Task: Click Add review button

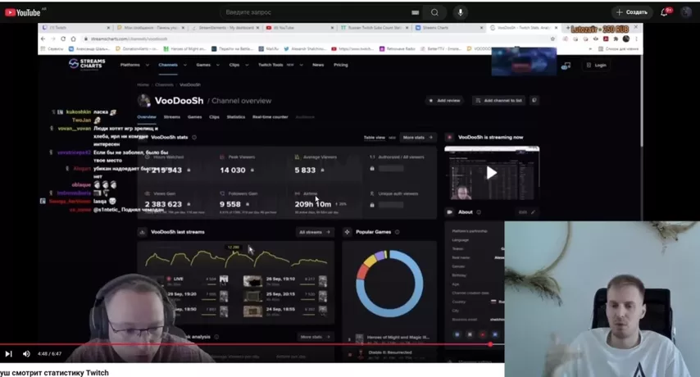Action: (x=444, y=101)
